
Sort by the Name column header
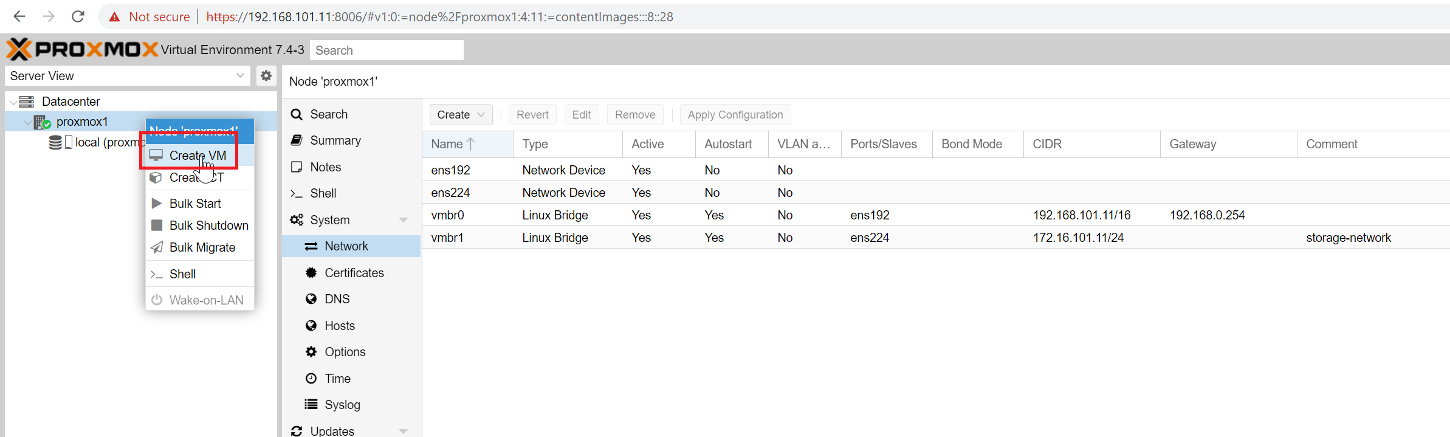[x=468, y=144]
